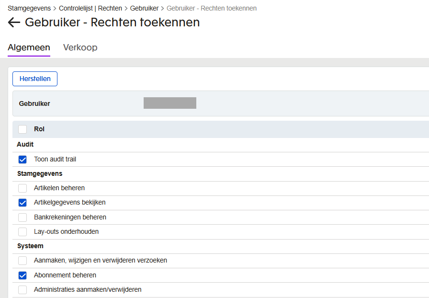Open the Gebruiker breadcrumb link
This screenshot has height=298, width=429.
(144, 9)
